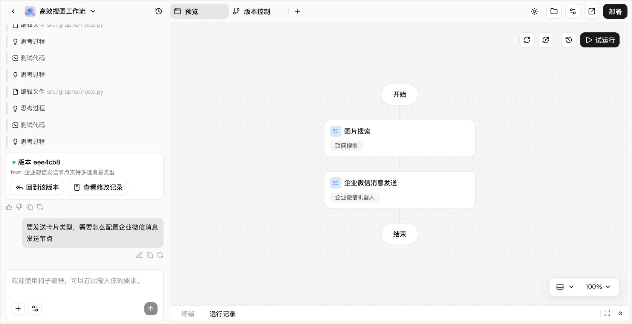This screenshot has width=632, height=324.
Task: Switch to the 终端 tab
Action: coord(188,314)
